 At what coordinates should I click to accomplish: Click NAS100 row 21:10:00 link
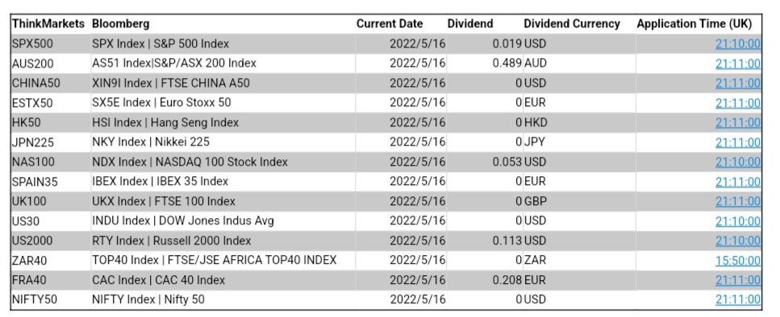pyautogui.click(x=738, y=163)
